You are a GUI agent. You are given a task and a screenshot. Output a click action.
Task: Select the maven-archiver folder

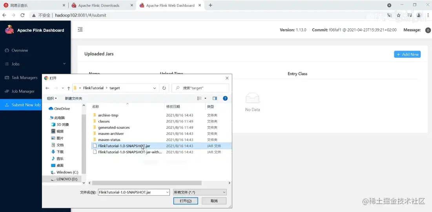111,134
